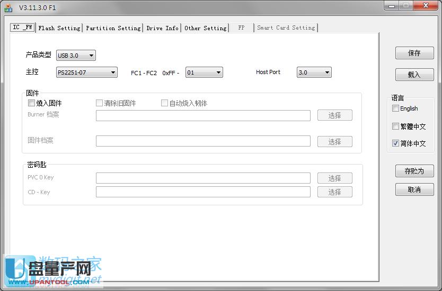Click the application icon in title bar
The width and height of the screenshot is (442, 291).
(x=8, y=8)
